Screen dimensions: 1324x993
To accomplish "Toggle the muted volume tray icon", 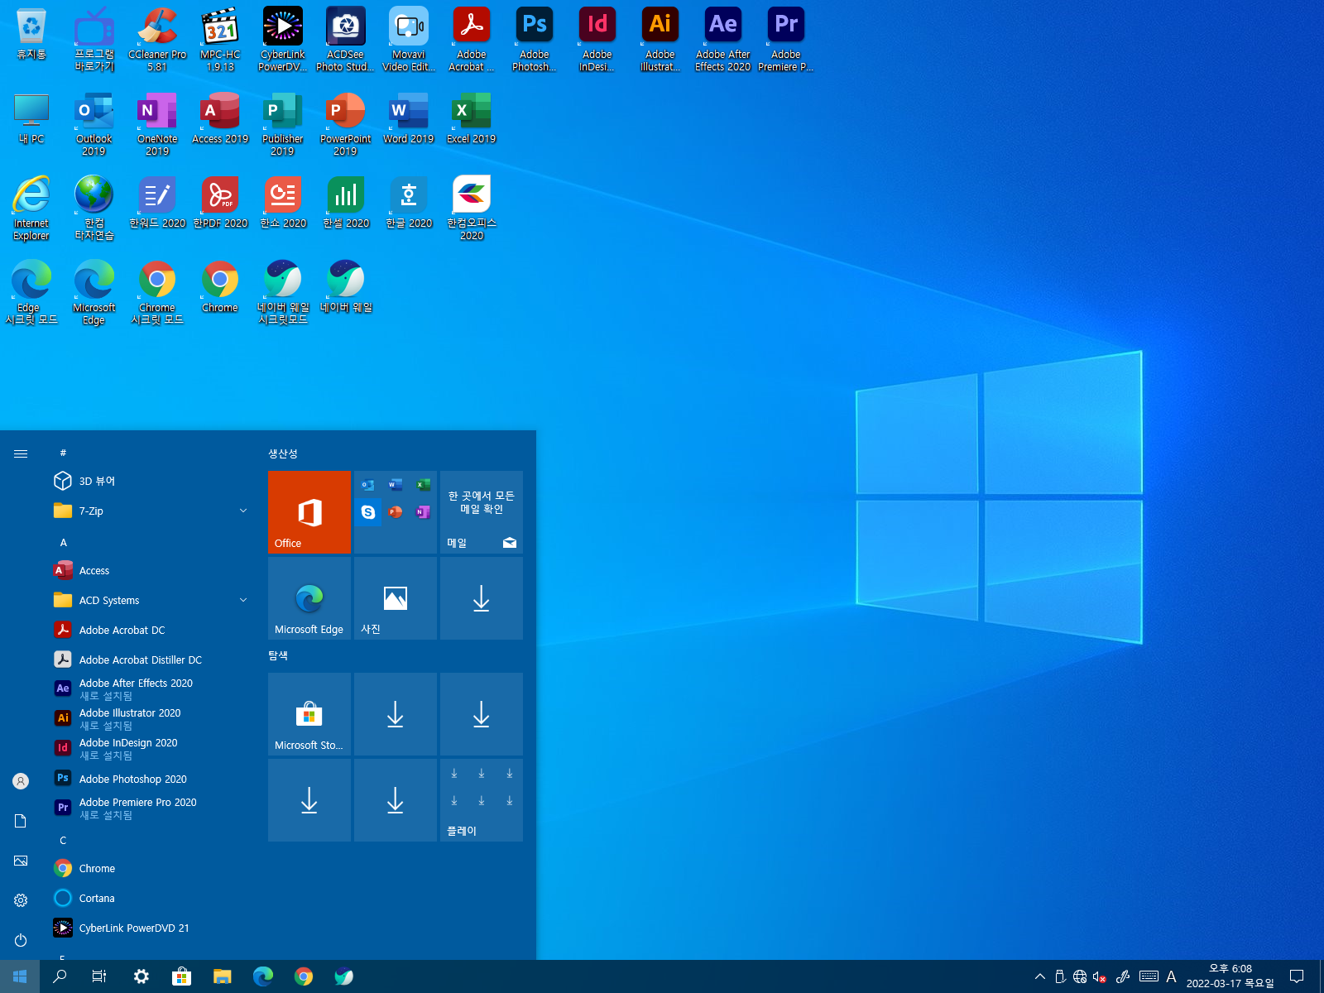I will pyautogui.click(x=1100, y=976).
